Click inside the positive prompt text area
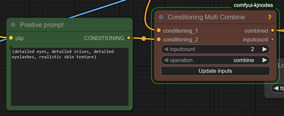 click(x=69, y=80)
